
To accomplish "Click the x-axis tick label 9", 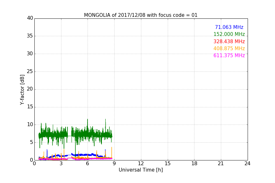I will point(114,164).
